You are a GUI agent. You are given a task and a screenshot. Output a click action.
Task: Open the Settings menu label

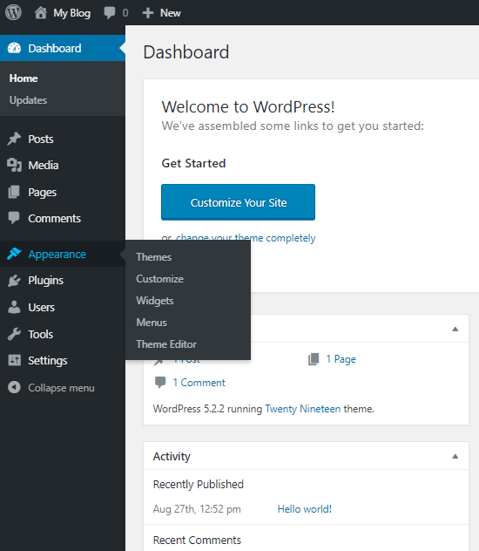47,361
